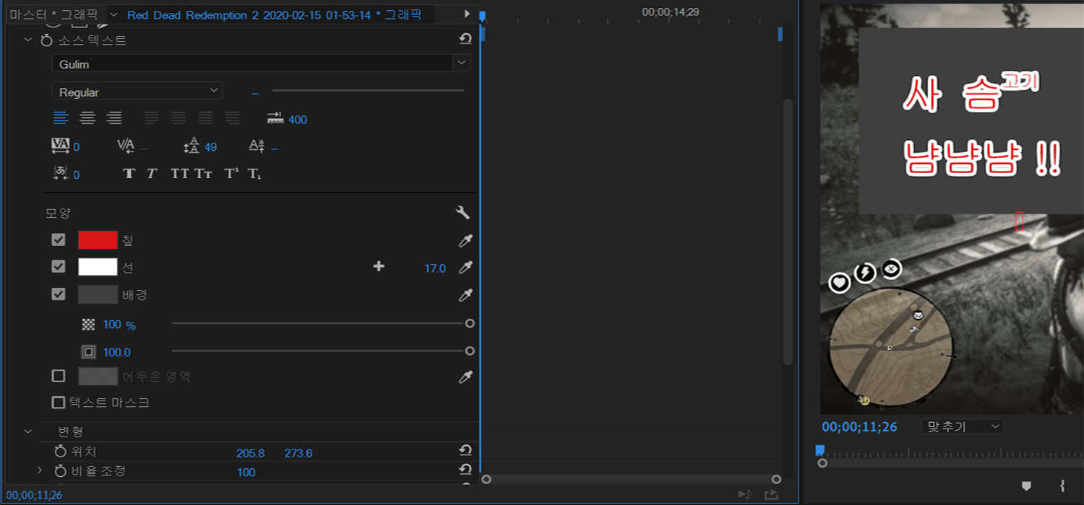Enable all caps TT style
Viewport: 1084px width, 505px height.
coord(179,174)
